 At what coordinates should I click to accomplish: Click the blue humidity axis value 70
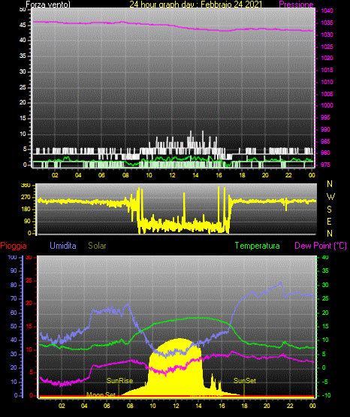(x=14, y=298)
